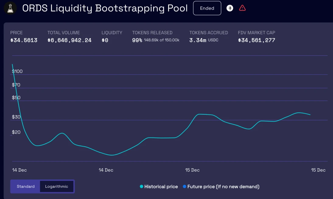
Task: Click the $20 y-axis label
Action: (16, 132)
